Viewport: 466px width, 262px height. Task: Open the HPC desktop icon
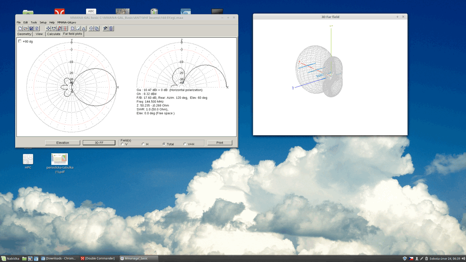click(28, 160)
